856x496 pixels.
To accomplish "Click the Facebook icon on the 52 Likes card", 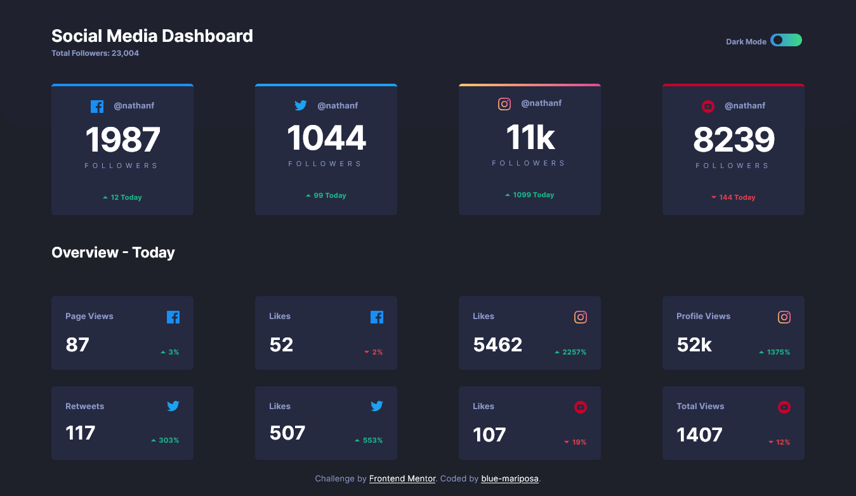I will [x=377, y=317].
